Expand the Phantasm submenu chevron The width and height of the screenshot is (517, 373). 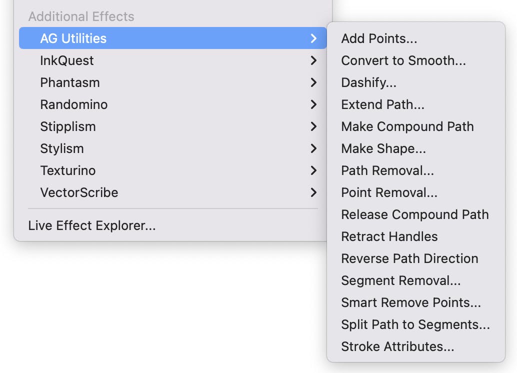(313, 82)
